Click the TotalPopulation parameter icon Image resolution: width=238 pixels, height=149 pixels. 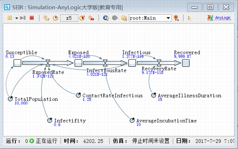[10, 99]
